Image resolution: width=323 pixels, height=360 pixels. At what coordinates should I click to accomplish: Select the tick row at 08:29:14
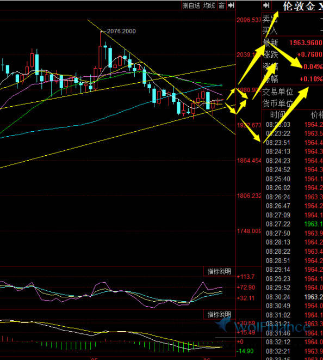coord(294,270)
